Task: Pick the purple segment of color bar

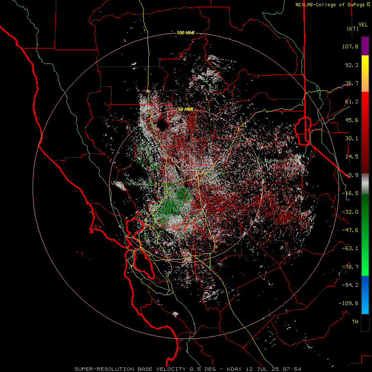Action: point(365,46)
